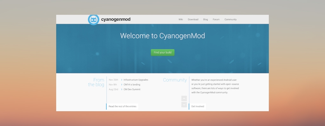Open the Blog navigation link
The height and width of the screenshot is (126, 325).
205,19
